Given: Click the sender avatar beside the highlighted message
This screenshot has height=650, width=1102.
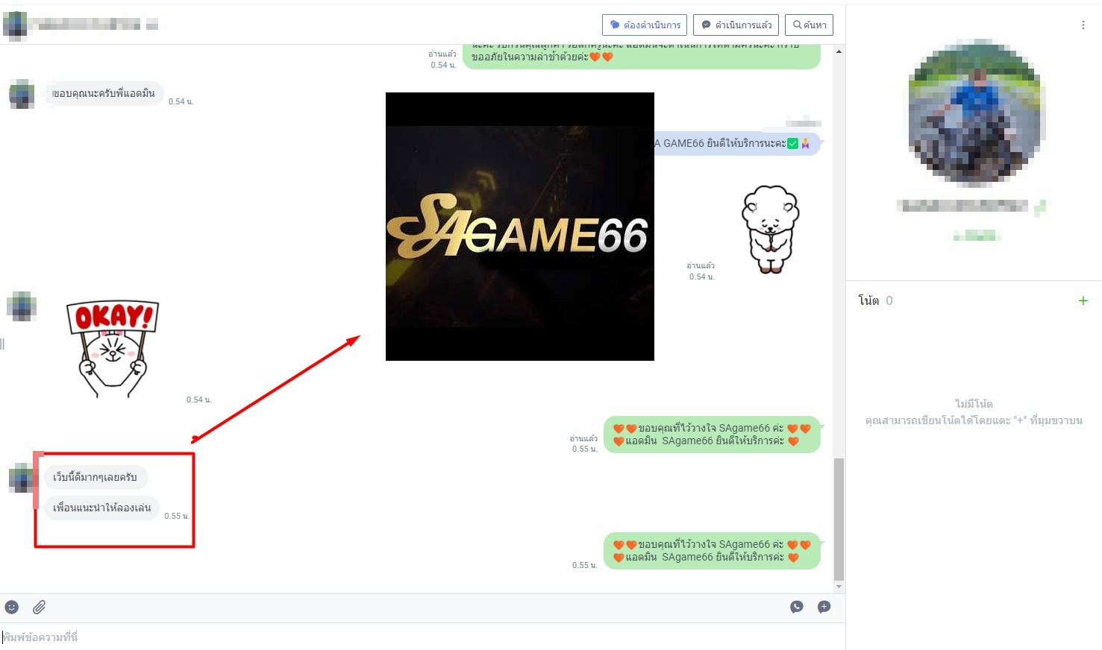Looking at the screenshot, I should [20, 477].
